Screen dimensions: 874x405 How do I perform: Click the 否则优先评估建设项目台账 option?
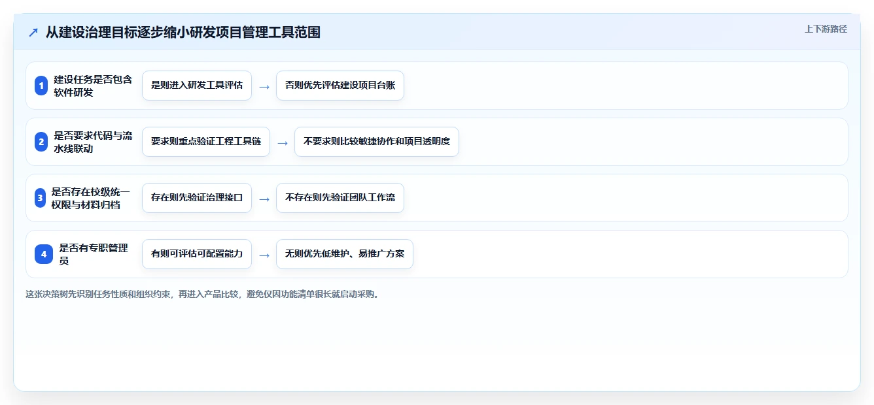coord(340,86)
